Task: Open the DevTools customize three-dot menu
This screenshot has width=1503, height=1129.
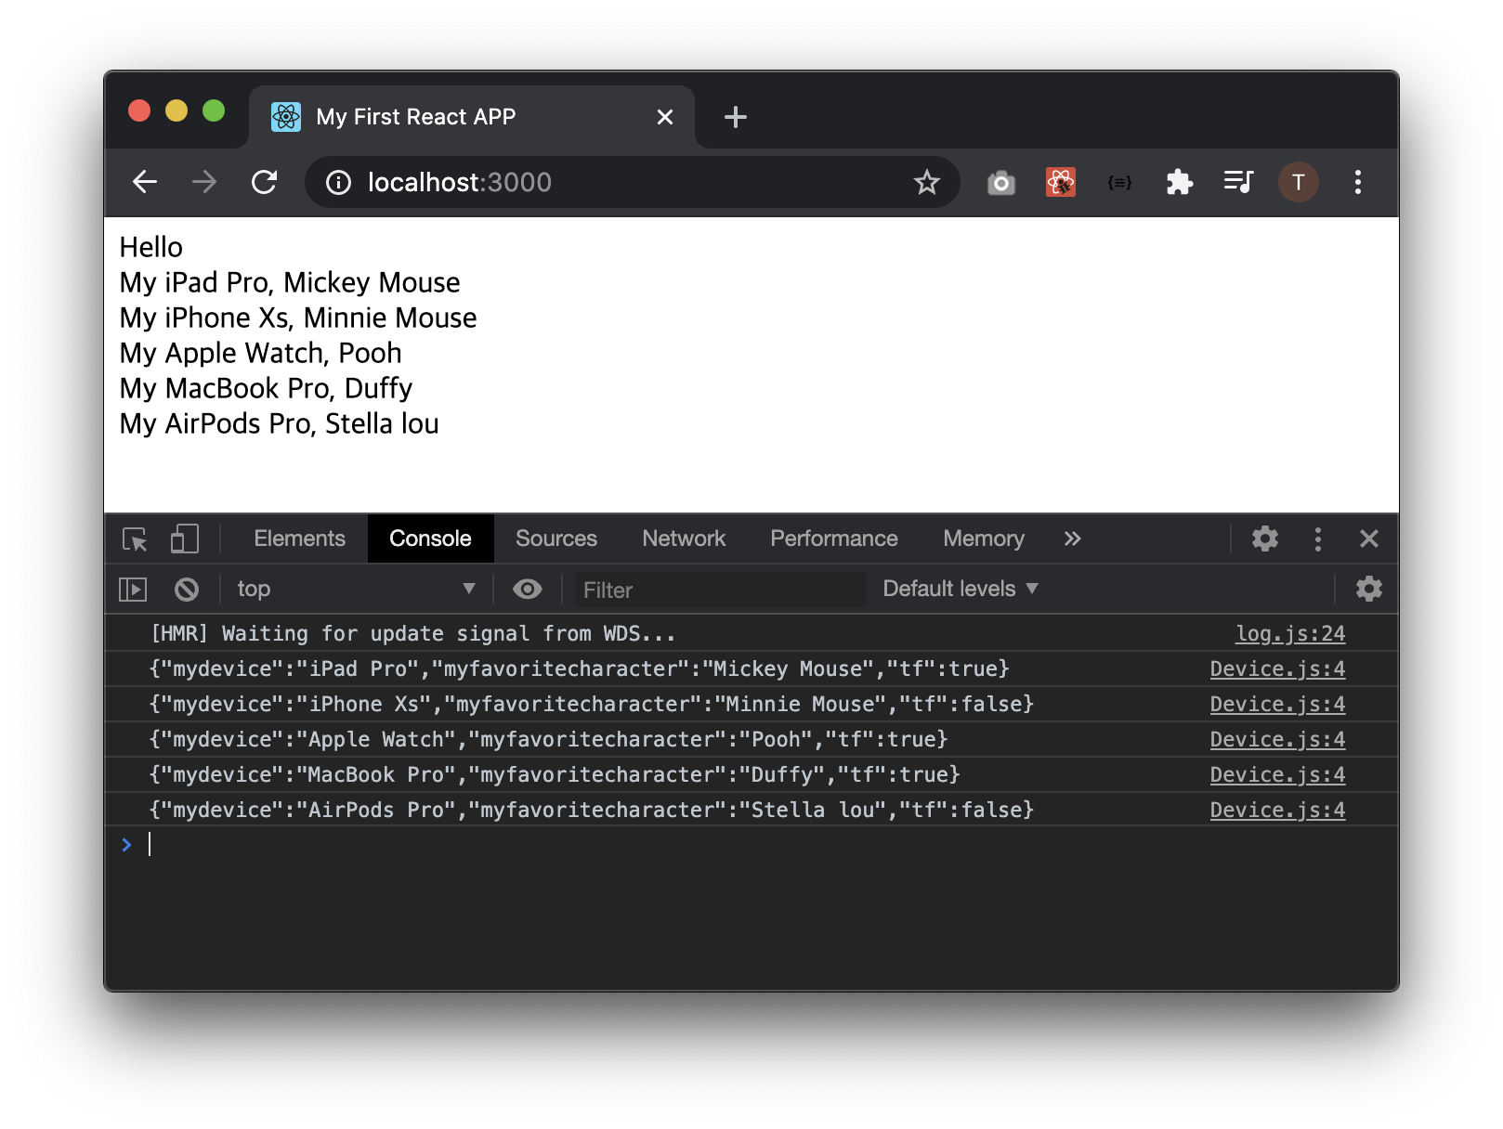Action: [1317, 539]
